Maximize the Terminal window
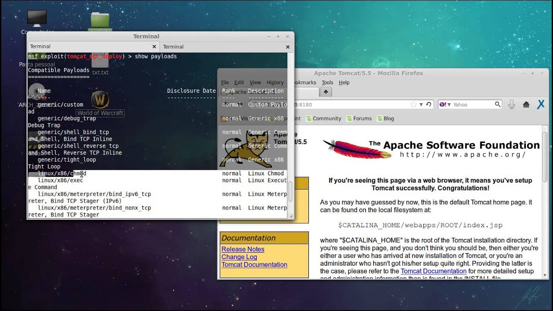 tap(278, 37)
